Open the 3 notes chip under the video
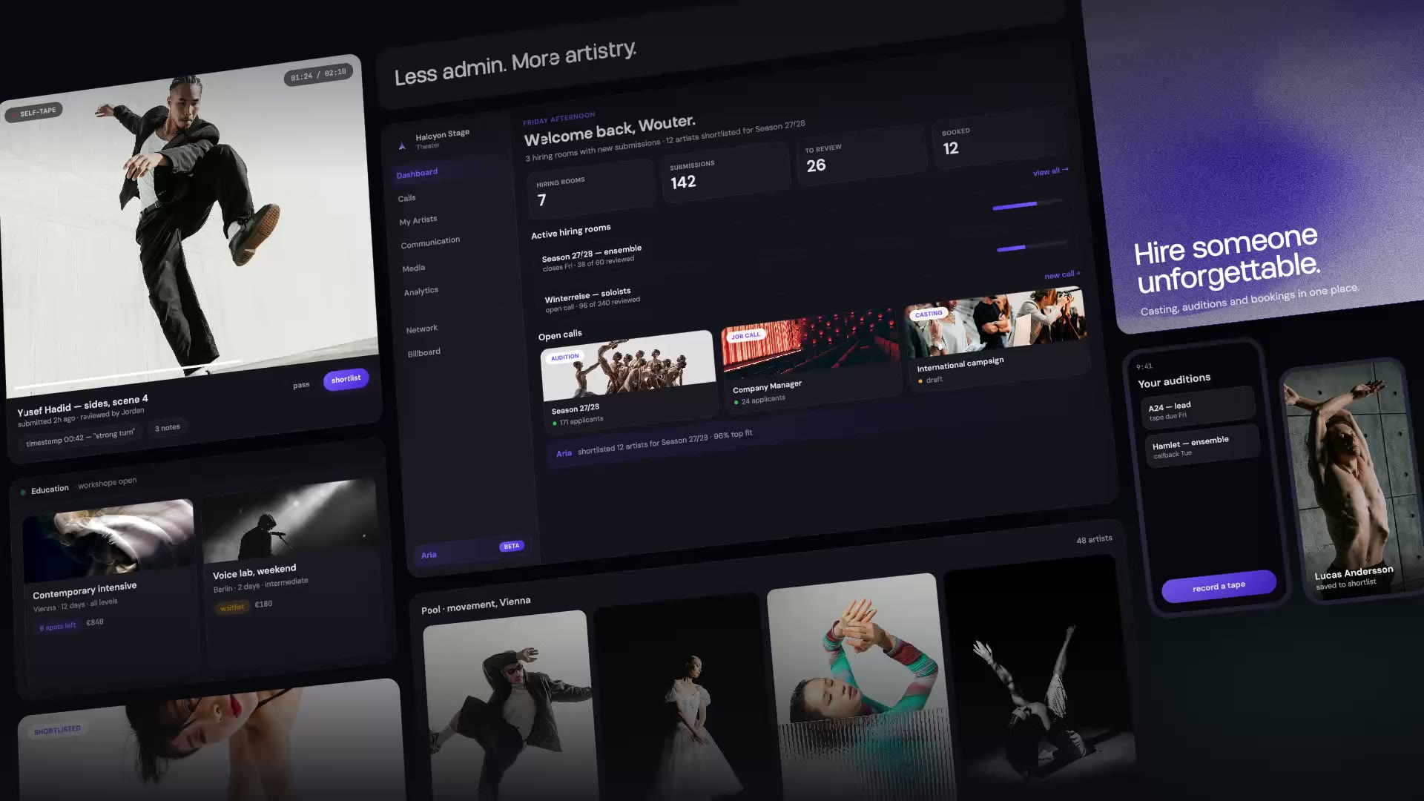The width and height of the screenshot is (1424, 801). click(x=168, y=428)
